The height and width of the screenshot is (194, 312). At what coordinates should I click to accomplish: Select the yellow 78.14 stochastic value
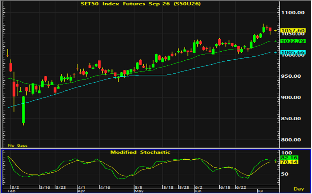point(289,162)
